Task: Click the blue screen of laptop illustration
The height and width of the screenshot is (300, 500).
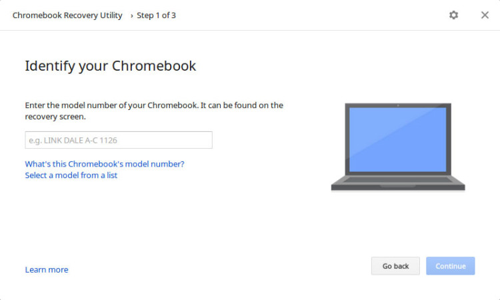Action: click(x=398, y=139)
